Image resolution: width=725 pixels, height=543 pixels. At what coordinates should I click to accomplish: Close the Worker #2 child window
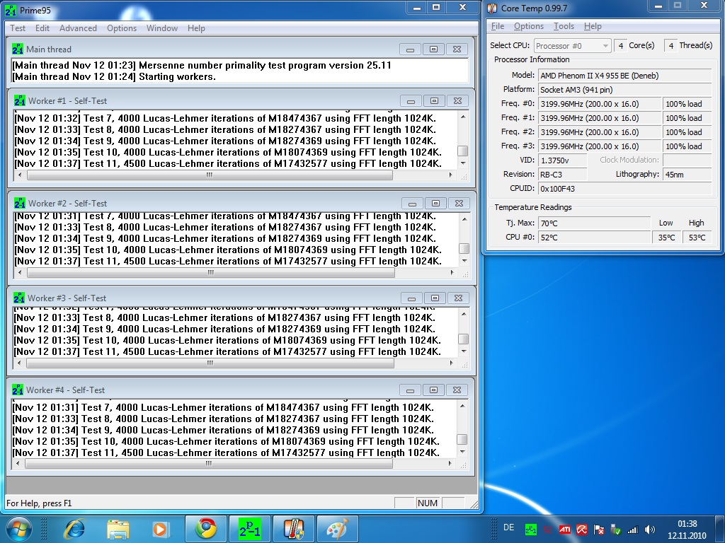pyautogui.click(x=459, y=204)
